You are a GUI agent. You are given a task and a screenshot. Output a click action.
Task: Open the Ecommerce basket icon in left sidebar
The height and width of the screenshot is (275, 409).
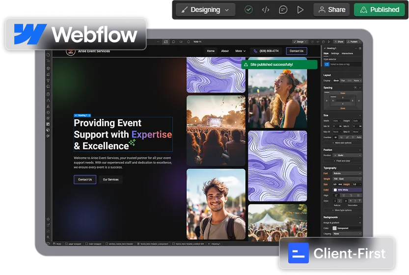[48, 112]
